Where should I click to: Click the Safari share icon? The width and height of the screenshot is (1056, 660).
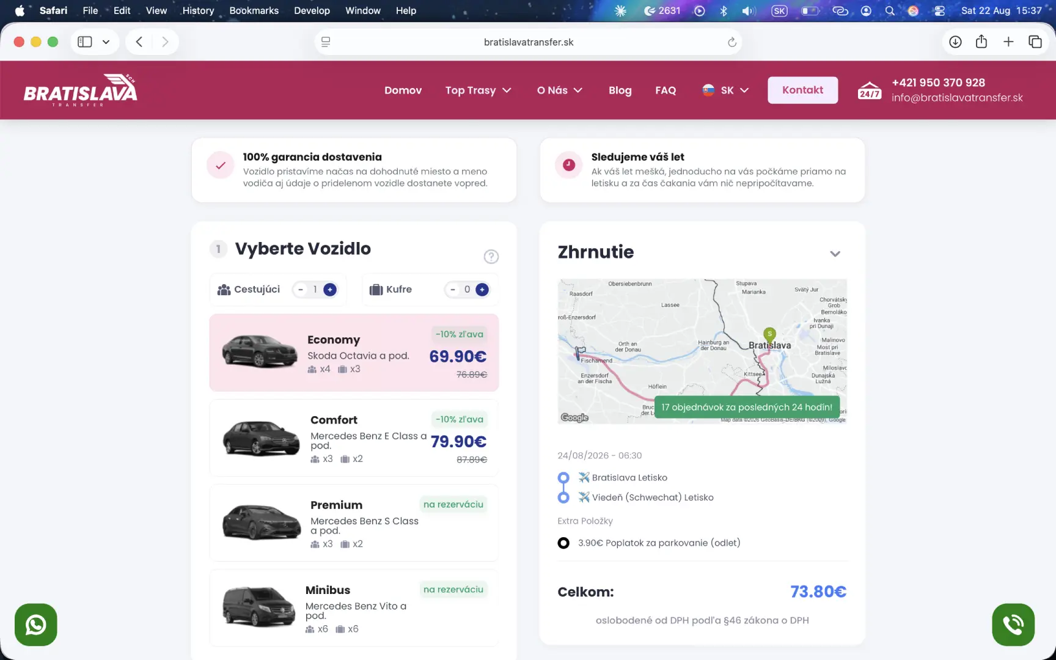tap(981, 42)
